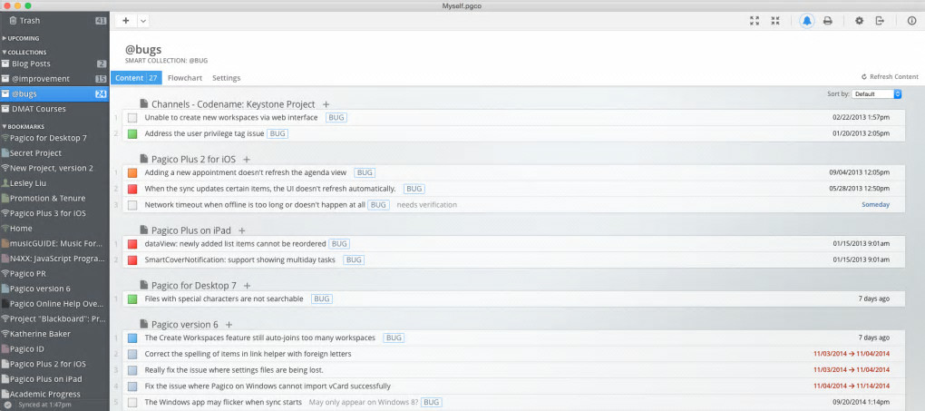Image resolution: width=925 pixels, height=411 pixels.
Task: Check 'Really fix the issue' task checkbox
Action: pyautogui.click(x=132, y=370)
